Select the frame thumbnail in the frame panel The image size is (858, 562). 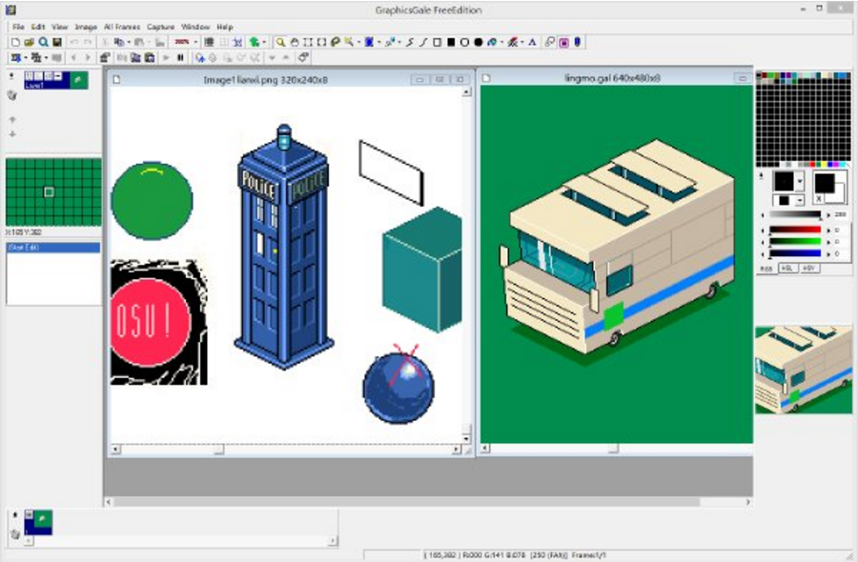click(38, 522)
